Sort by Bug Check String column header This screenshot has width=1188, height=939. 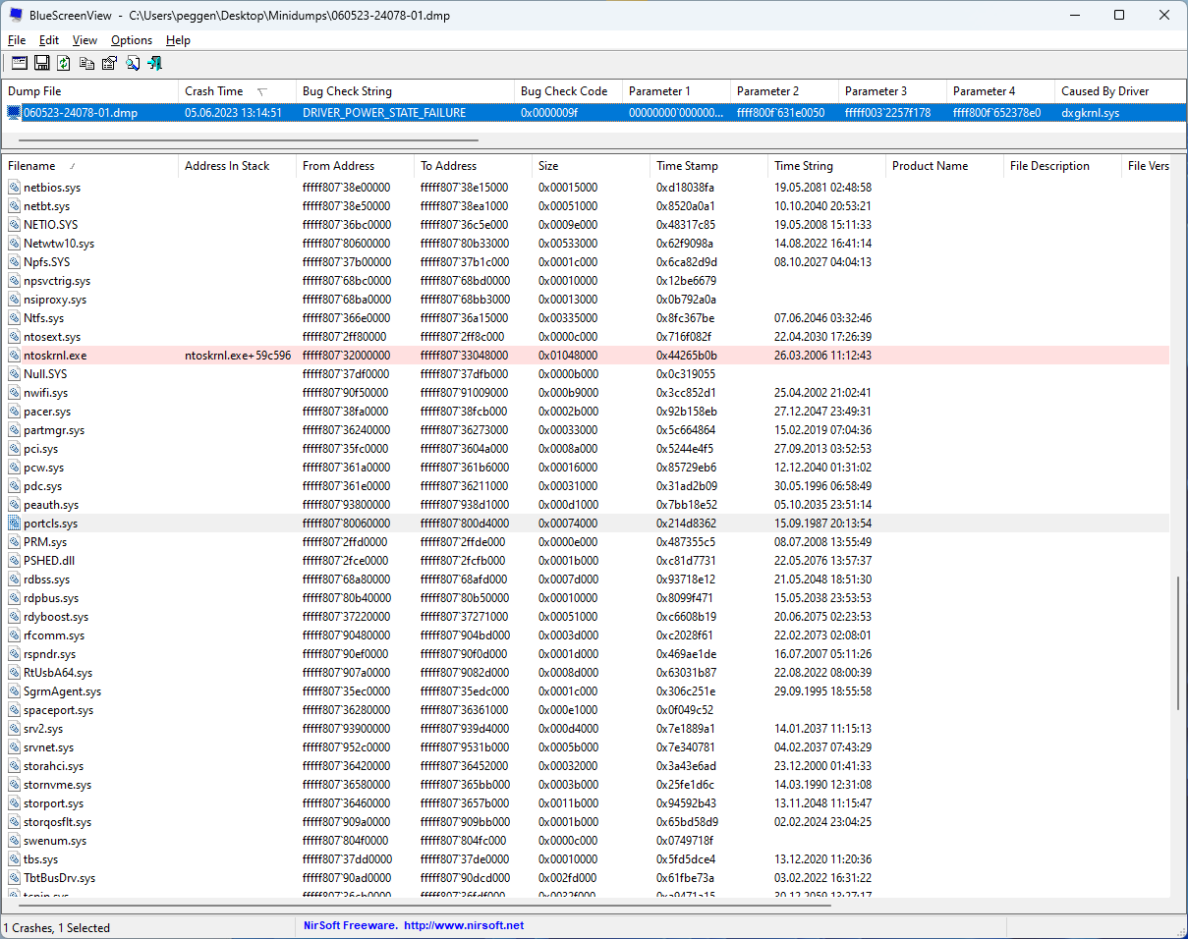[x=406, y=91]
